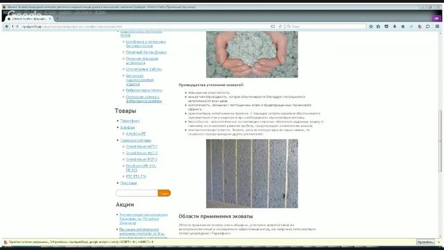The height and width of the screenshot is (250, 444).
Task: Open the Терморегуляторы category link
Action: 136,140
